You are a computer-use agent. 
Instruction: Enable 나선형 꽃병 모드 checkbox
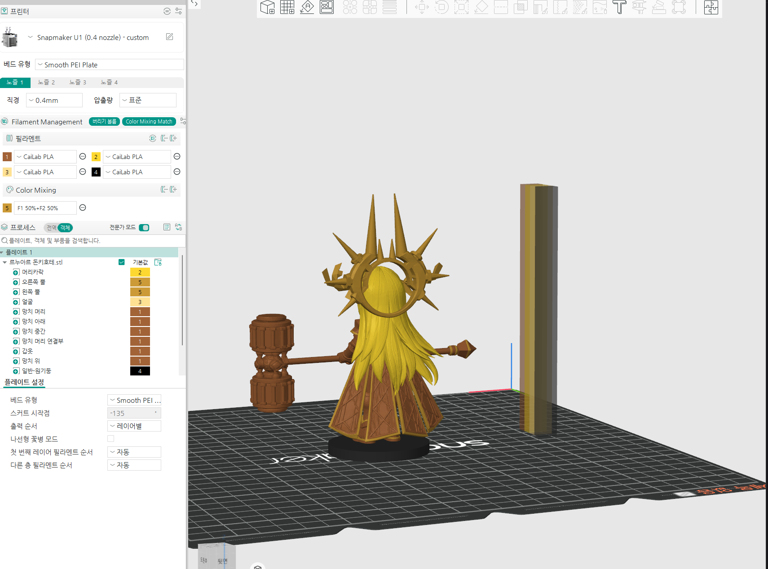110,439
